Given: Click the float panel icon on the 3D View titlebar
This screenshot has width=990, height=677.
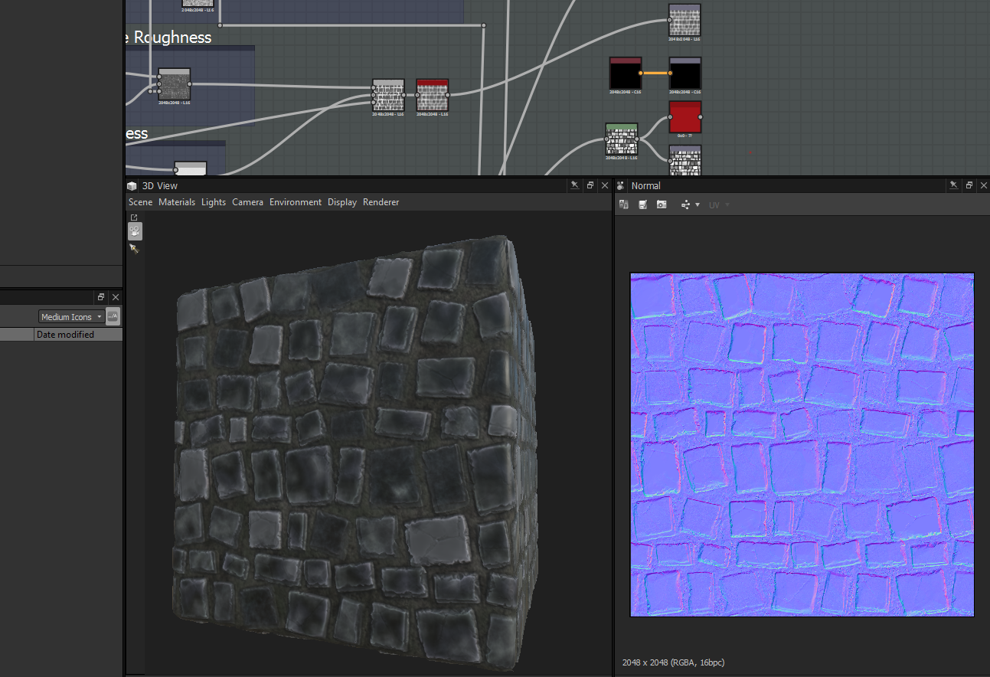Looking at the screenshot, I should [590, 185].
